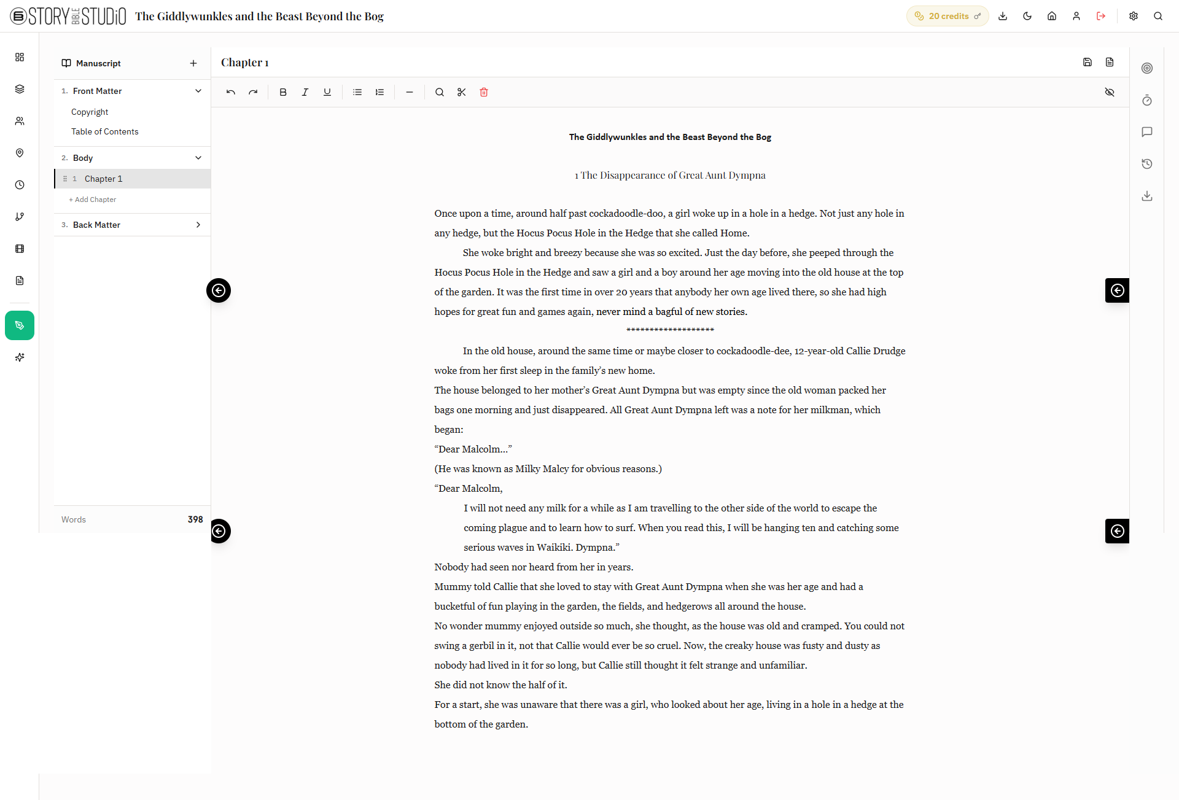Select the active green pen writing icon
Viewport: 1179px width, 800px height.
20,325
